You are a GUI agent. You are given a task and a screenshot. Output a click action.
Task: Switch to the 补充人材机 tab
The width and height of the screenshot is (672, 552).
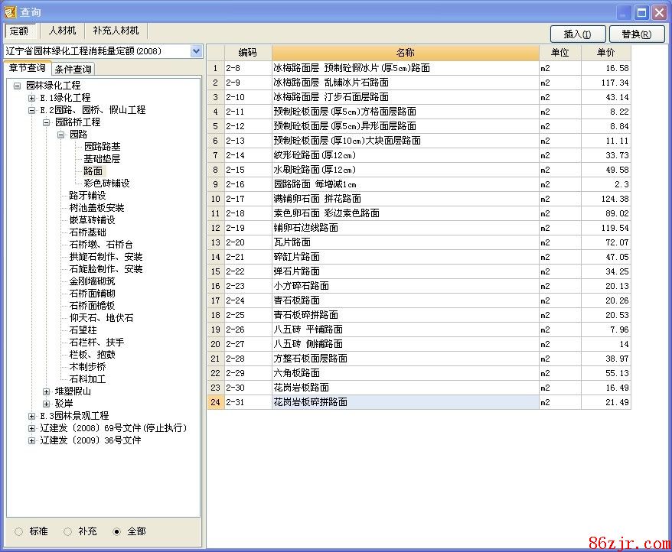(x=116, y=31)
